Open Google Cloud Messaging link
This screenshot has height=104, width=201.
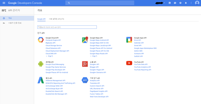point(55,64)
